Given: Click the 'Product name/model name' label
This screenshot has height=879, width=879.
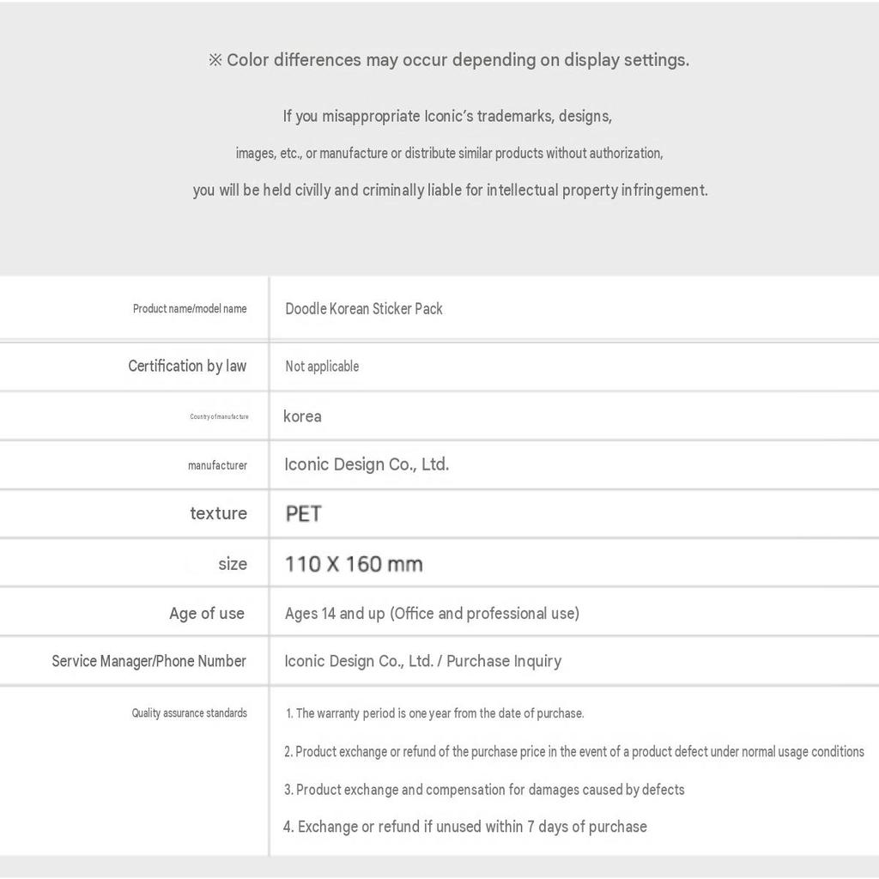Looking at the screenshot, I should 190,308.
